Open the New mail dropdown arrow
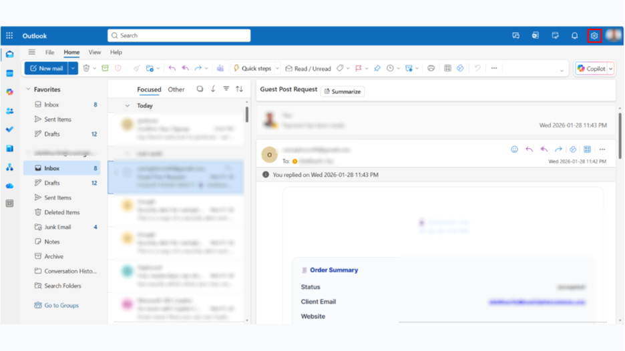Viewport: 625px width, 351px height. coord(73,68)
